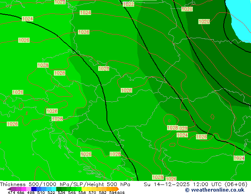Click the purple arrow start of the legend
The image size is (251, 194).
9,189
